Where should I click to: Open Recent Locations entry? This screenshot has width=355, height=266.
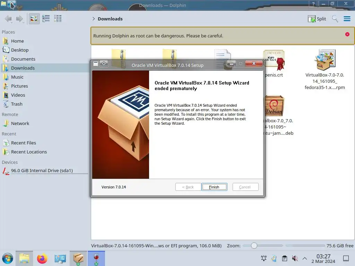point(44,152)
